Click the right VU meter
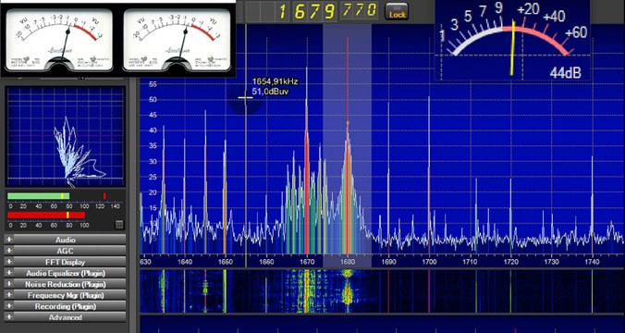This screenshot has width=625, height=333. [177, 40]
